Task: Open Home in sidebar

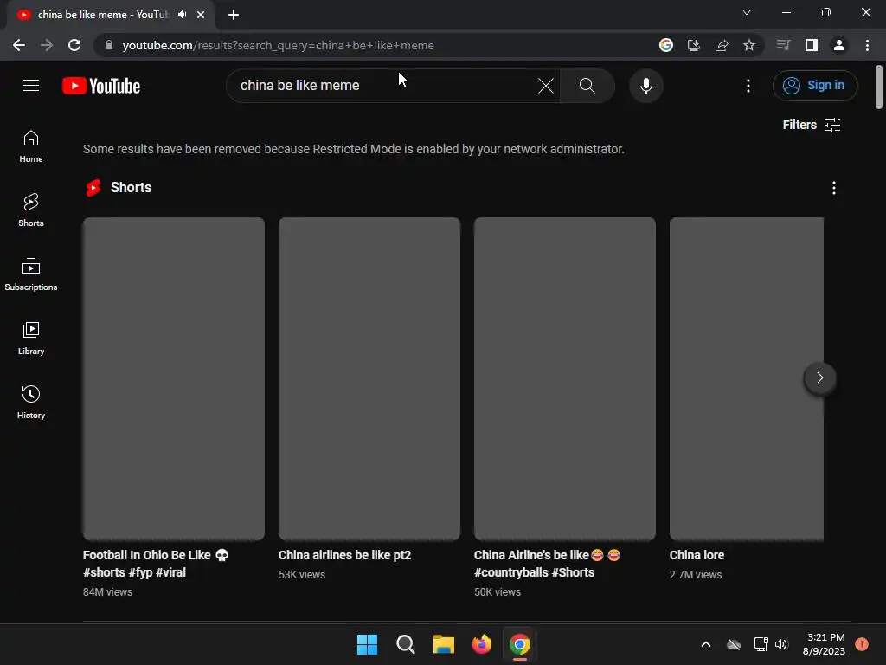Action: pyautogui.click(x=31, y=146)
